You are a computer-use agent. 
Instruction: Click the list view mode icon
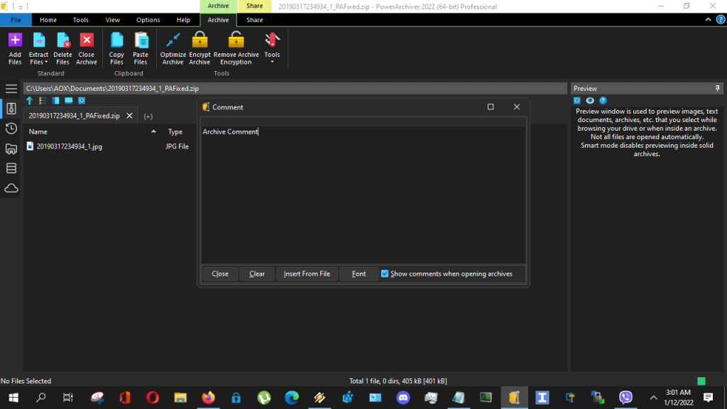pyautogui.click(x=43, y=101)
